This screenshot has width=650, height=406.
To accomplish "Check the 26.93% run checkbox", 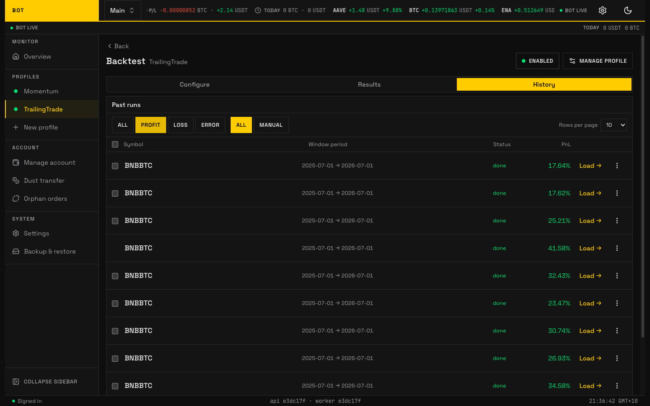I will [115, 359].
